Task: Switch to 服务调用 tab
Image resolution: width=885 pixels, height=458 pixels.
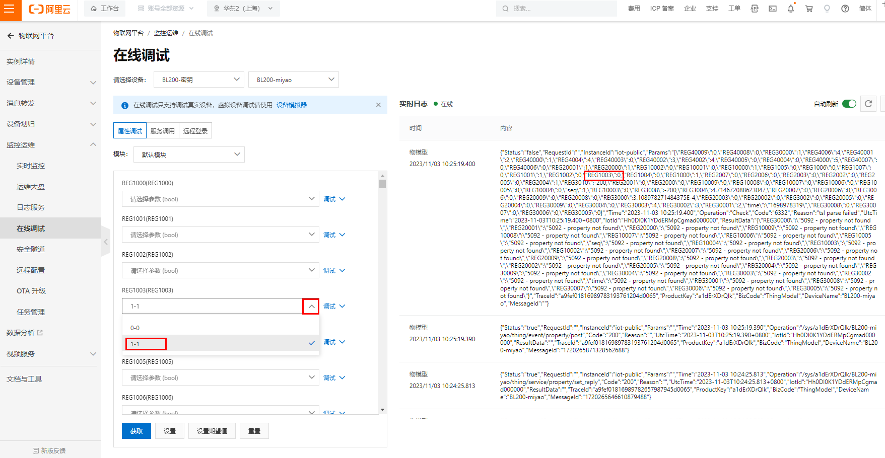Action: tap(163, 131)
